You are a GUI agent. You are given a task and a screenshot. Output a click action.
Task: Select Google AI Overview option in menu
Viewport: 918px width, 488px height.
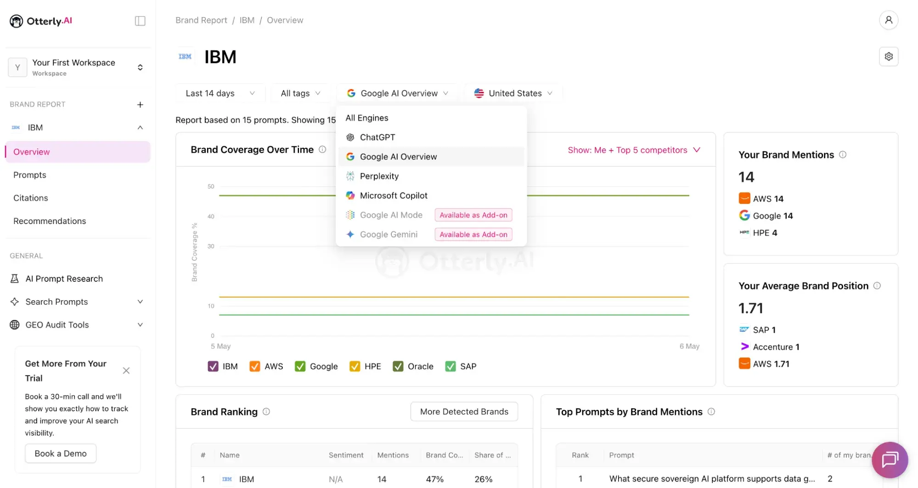pos(431,157)
